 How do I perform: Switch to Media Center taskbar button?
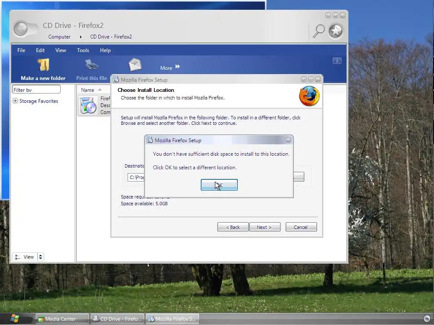[62, 319]
